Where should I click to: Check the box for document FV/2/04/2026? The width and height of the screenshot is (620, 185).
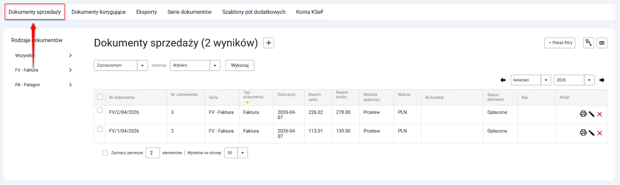point(100,110)
